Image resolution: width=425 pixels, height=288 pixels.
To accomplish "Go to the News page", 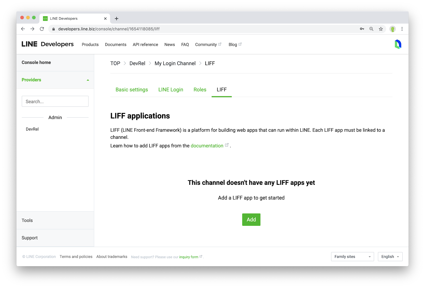I will coord(169,45).
